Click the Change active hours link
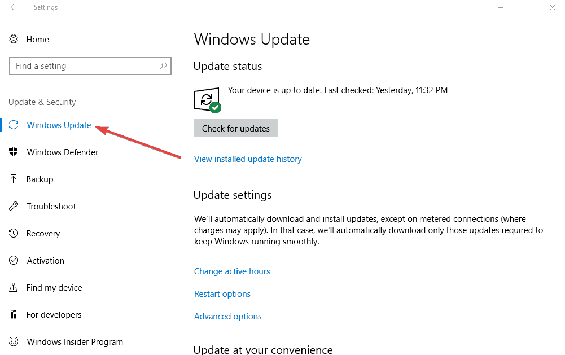Screen dimensions: 565x355 [232, 271]
